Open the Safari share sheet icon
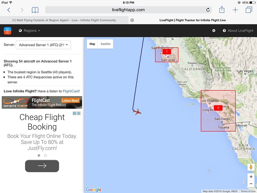Screen dimensions: 257x193 [222, 10]
